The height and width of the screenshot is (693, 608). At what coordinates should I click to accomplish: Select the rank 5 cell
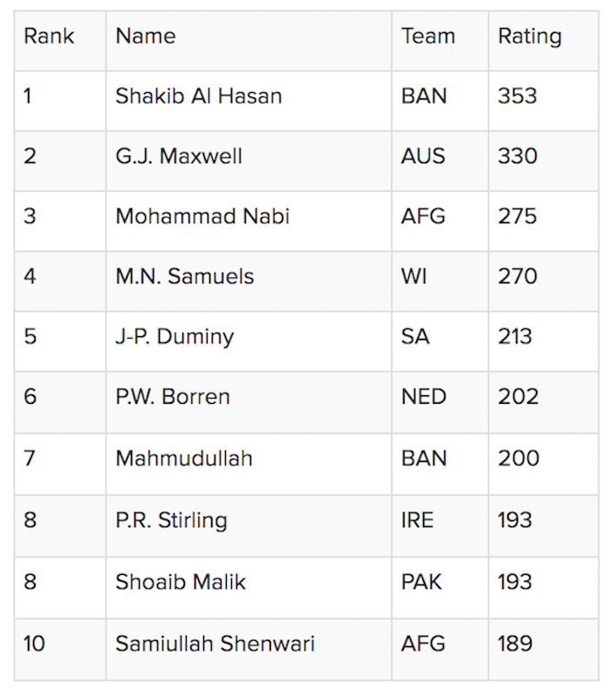tap(30, 337)
